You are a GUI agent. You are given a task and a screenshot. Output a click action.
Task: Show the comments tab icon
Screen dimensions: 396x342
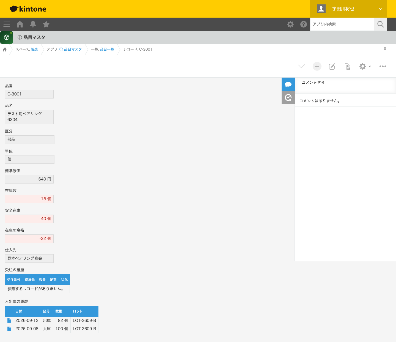click(288, 84)
